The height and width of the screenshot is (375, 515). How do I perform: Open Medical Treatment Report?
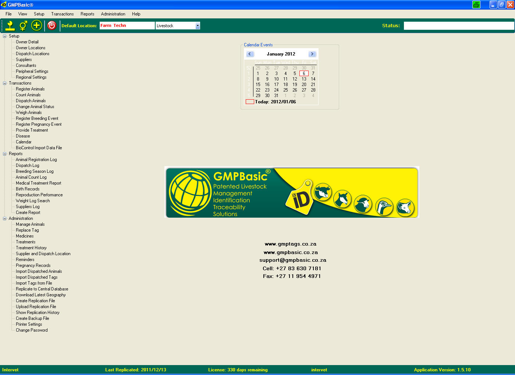tap(38, 183)
